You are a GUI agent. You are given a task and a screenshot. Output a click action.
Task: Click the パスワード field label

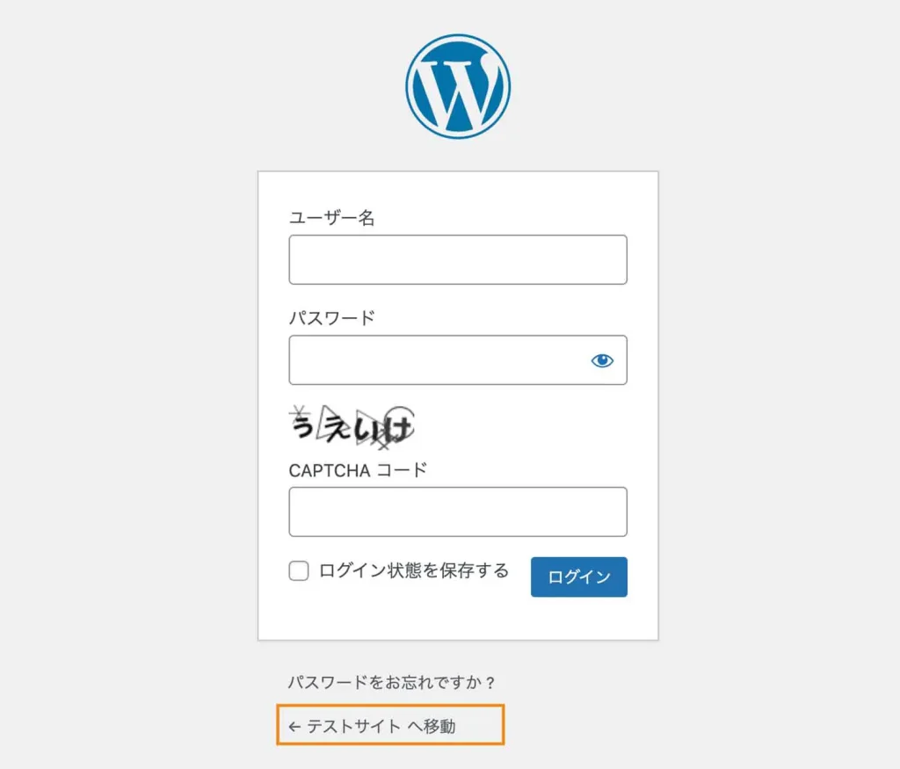pos(331,317)
